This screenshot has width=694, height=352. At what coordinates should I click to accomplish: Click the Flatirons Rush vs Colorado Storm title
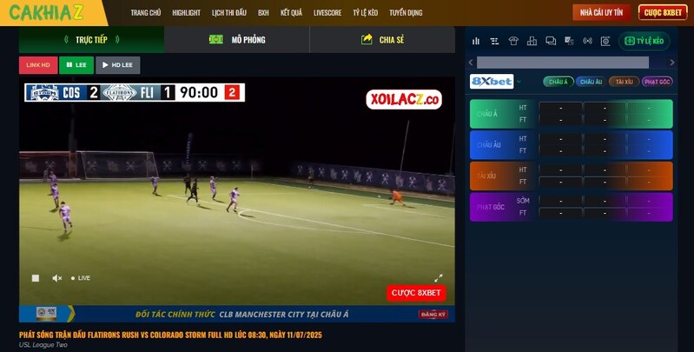coord(170,335)
